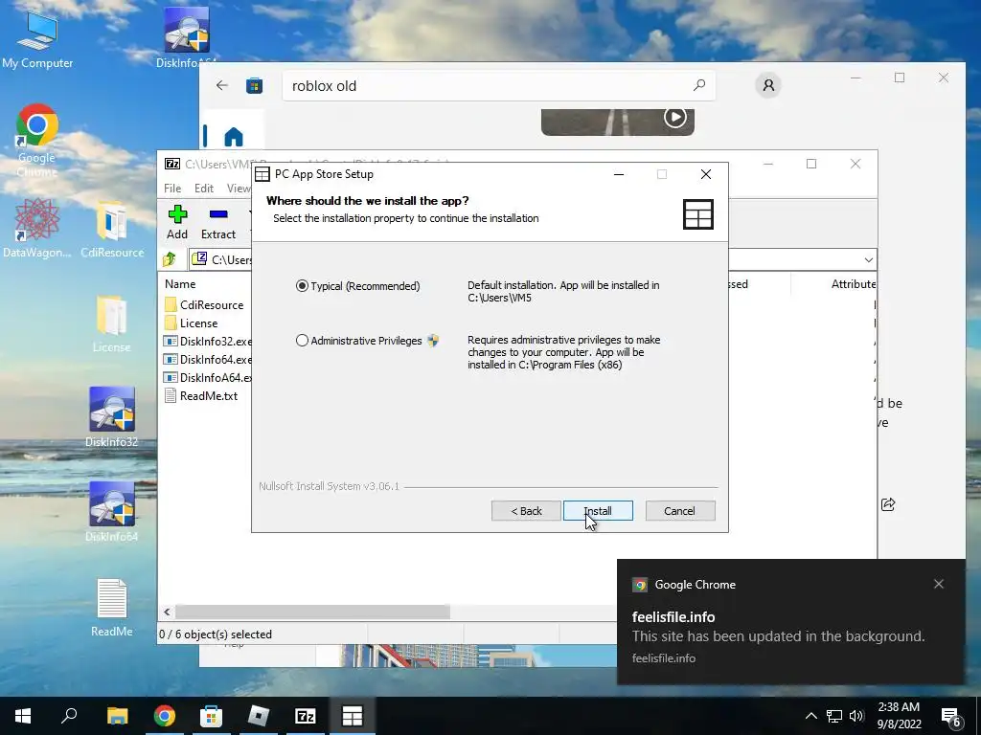Click the 7-Zip horizontal scrollbar thumb
The image size is (981, 735).
(x=312, y=612)
